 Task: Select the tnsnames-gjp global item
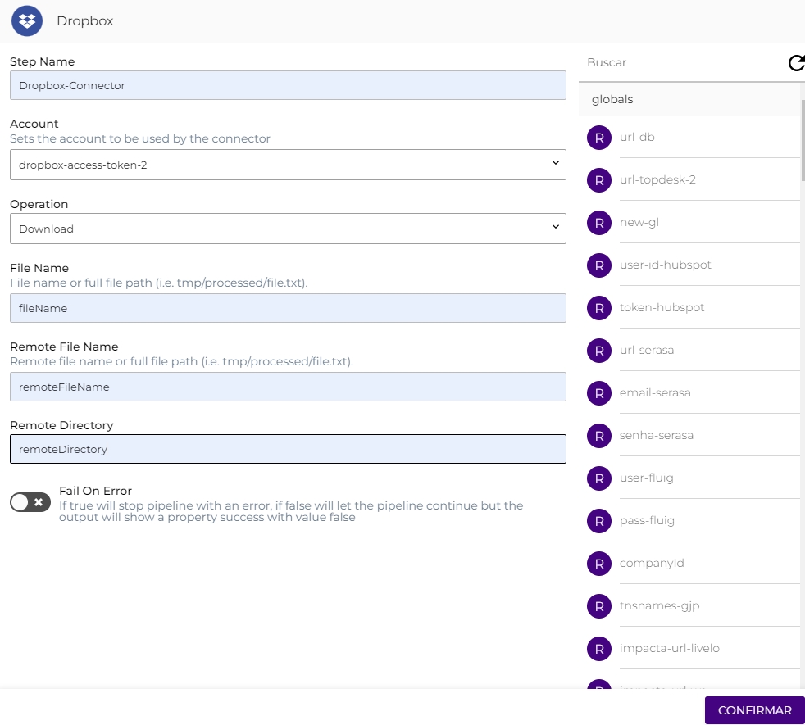(659, 605)
